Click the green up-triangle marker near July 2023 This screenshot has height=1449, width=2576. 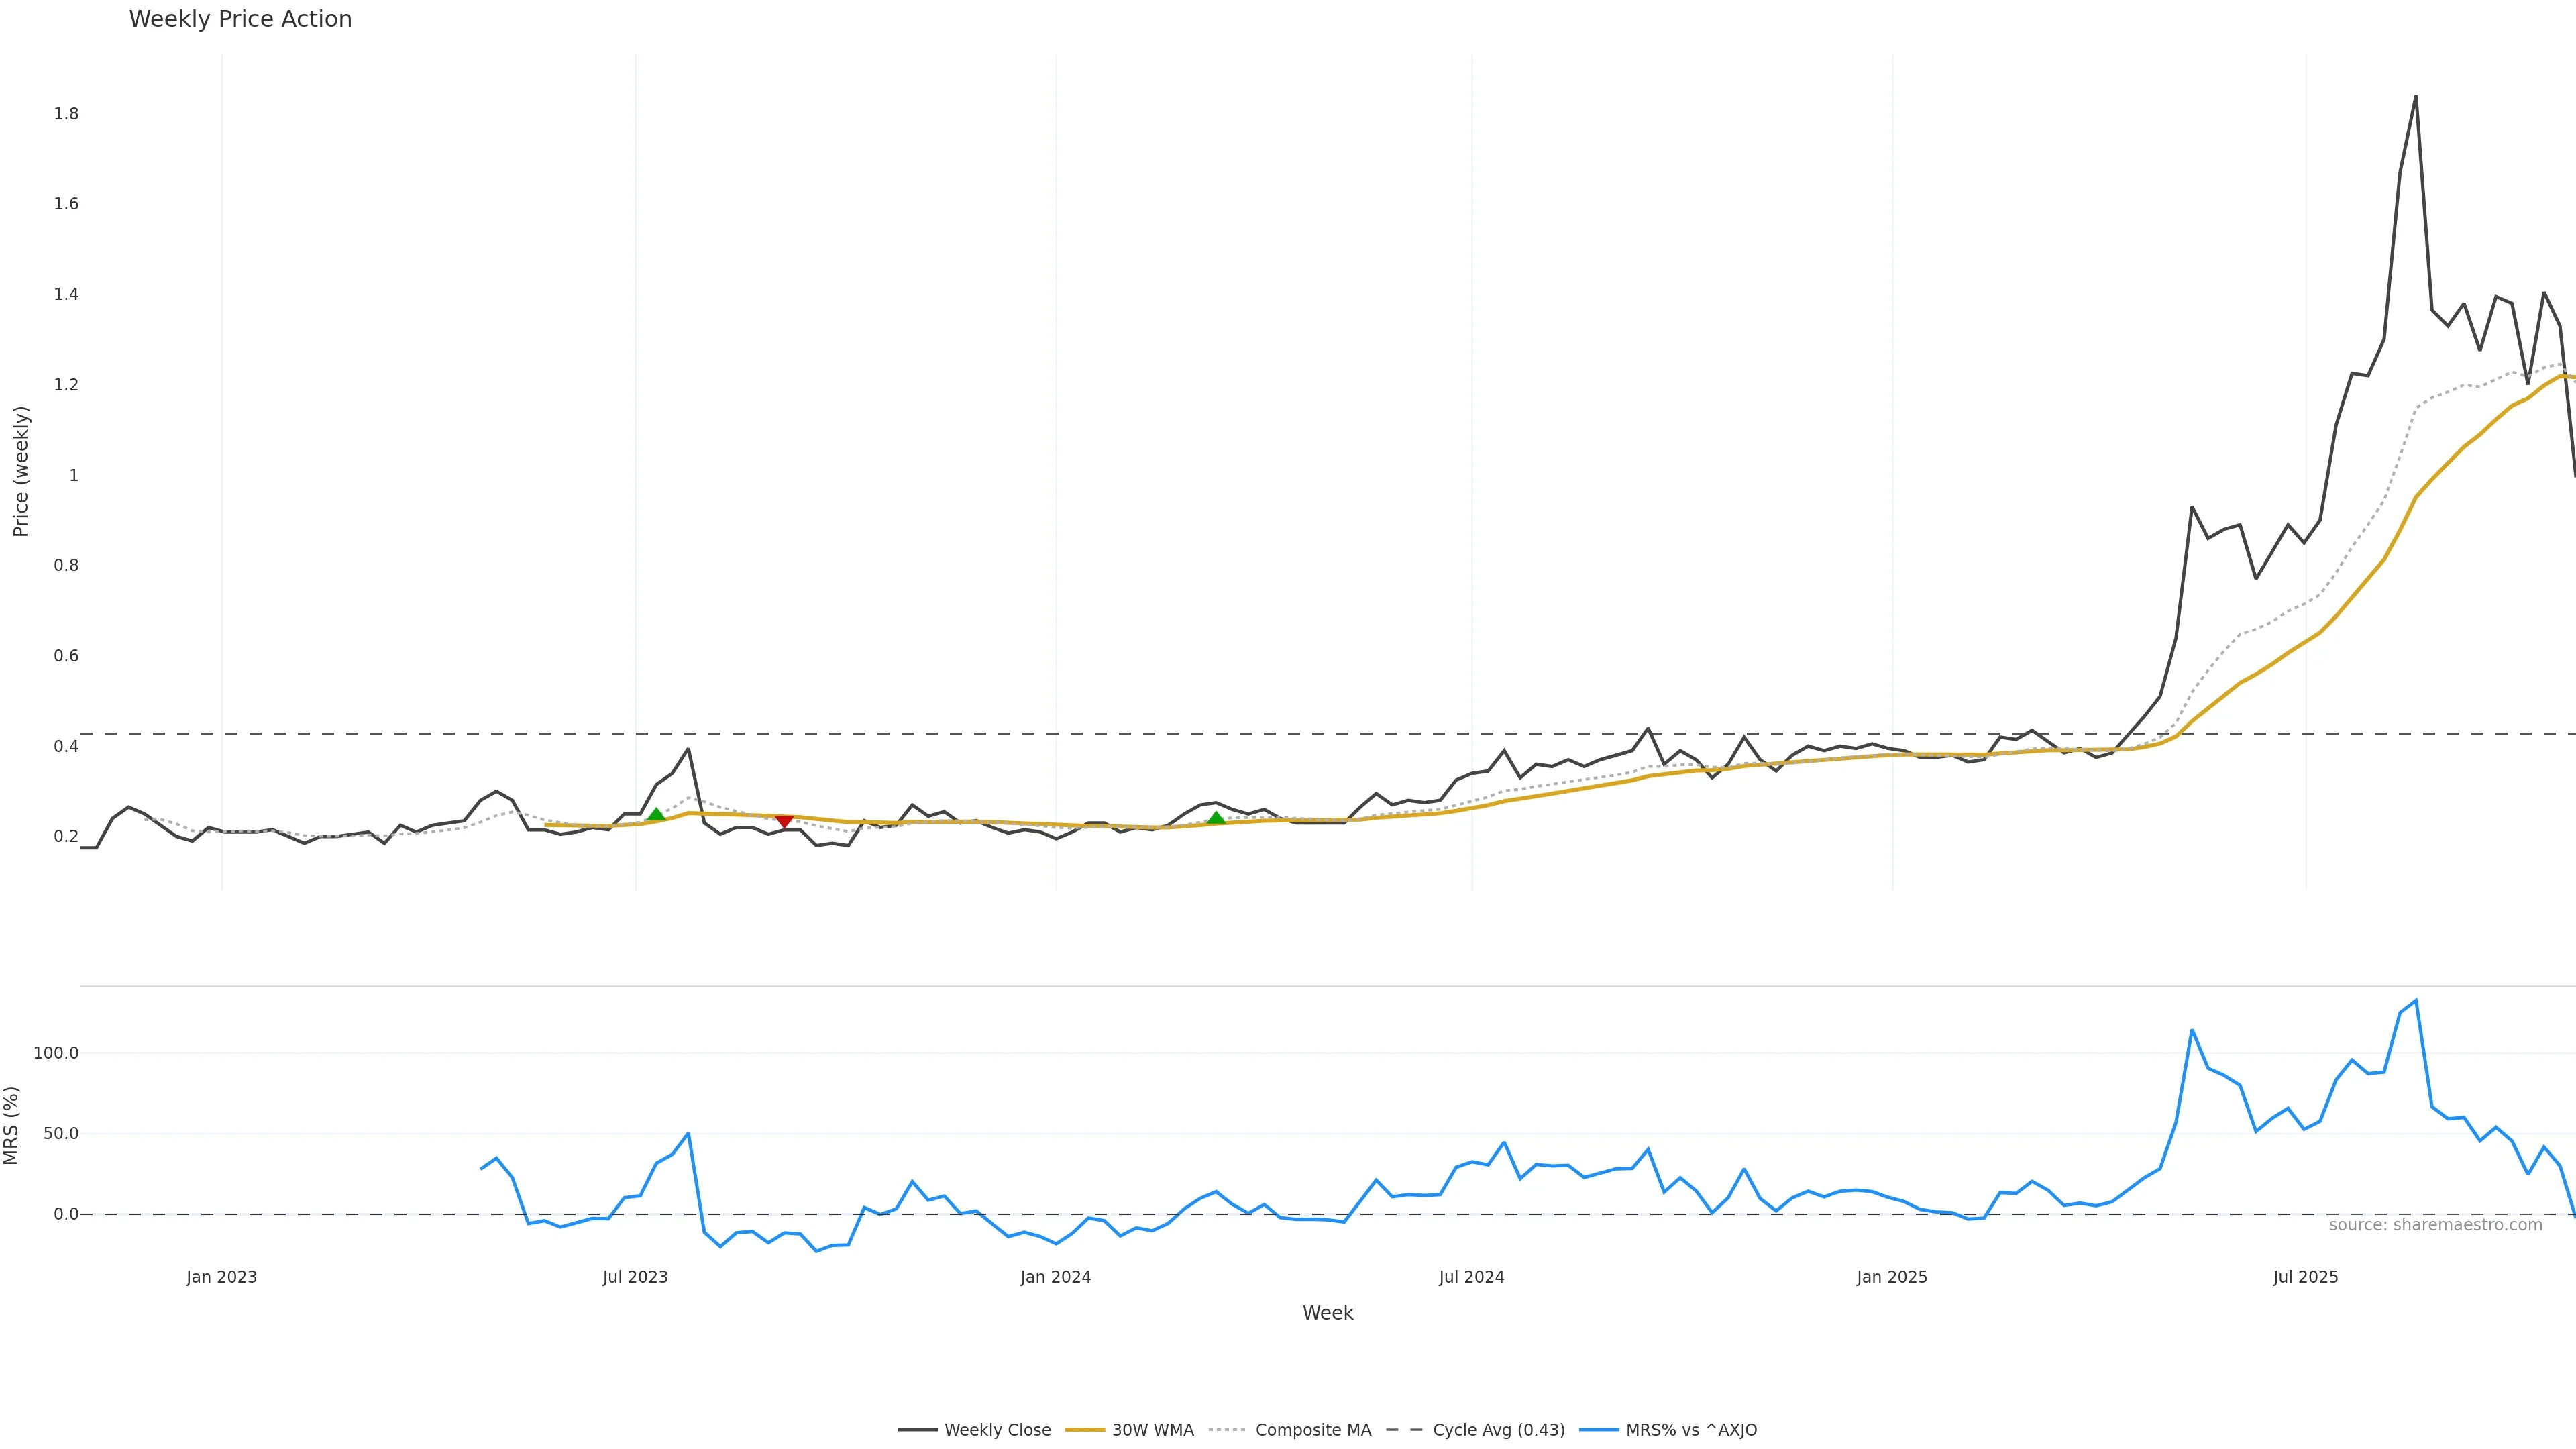point(656,815)
